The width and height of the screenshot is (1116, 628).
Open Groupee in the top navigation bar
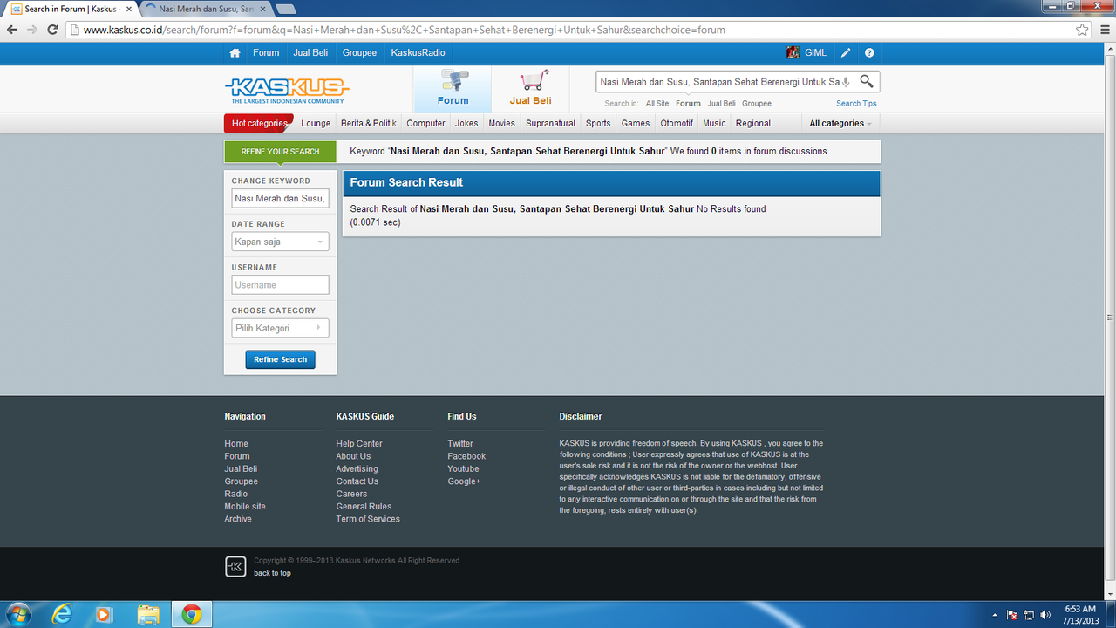(x=359, y=53)
